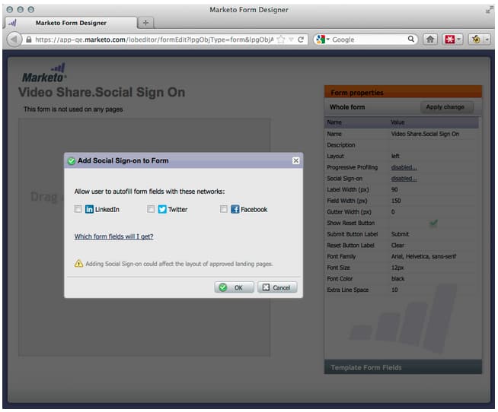Viewport: 498px width, 412px height.
Task: Select Layout value 'left'
Action: click(395, 156)
